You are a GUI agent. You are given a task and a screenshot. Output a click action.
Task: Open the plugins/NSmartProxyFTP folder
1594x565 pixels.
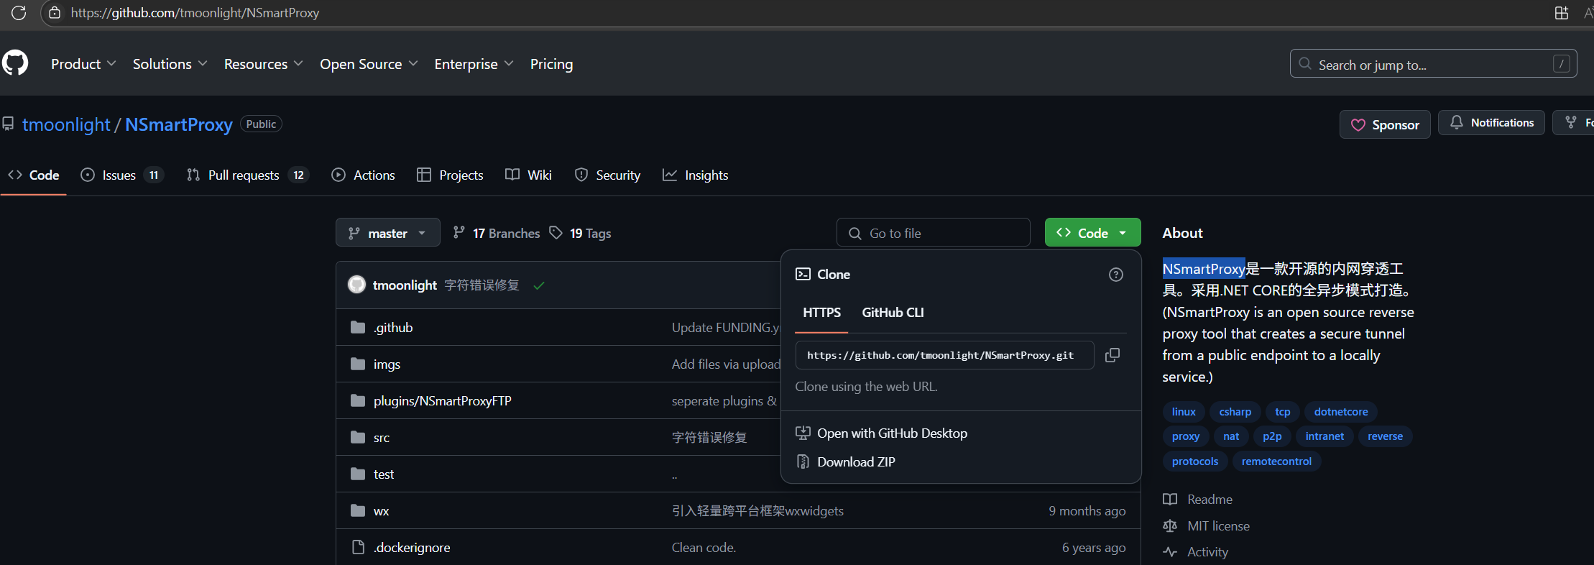pyautogui.click(x=442, y=401)
